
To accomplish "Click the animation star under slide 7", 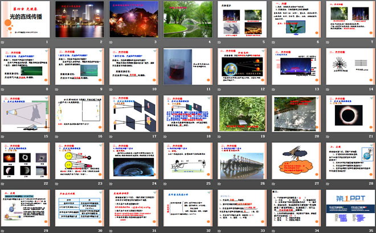I will [328, 43].
